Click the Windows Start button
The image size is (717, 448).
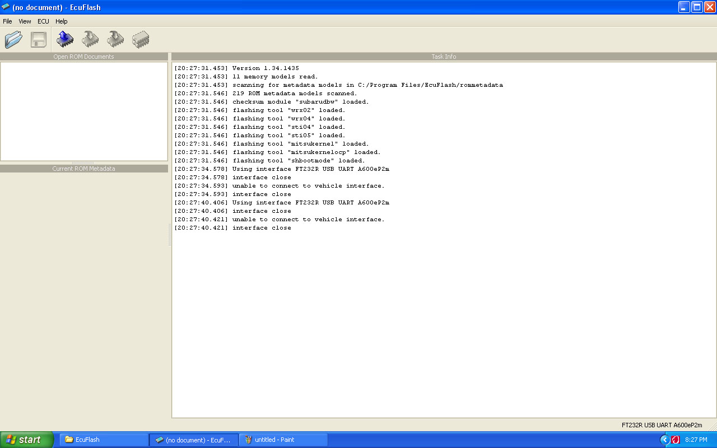click(x=27, y=440)
